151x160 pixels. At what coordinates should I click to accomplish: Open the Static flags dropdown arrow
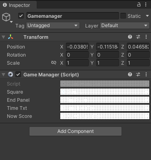[147, 16]
